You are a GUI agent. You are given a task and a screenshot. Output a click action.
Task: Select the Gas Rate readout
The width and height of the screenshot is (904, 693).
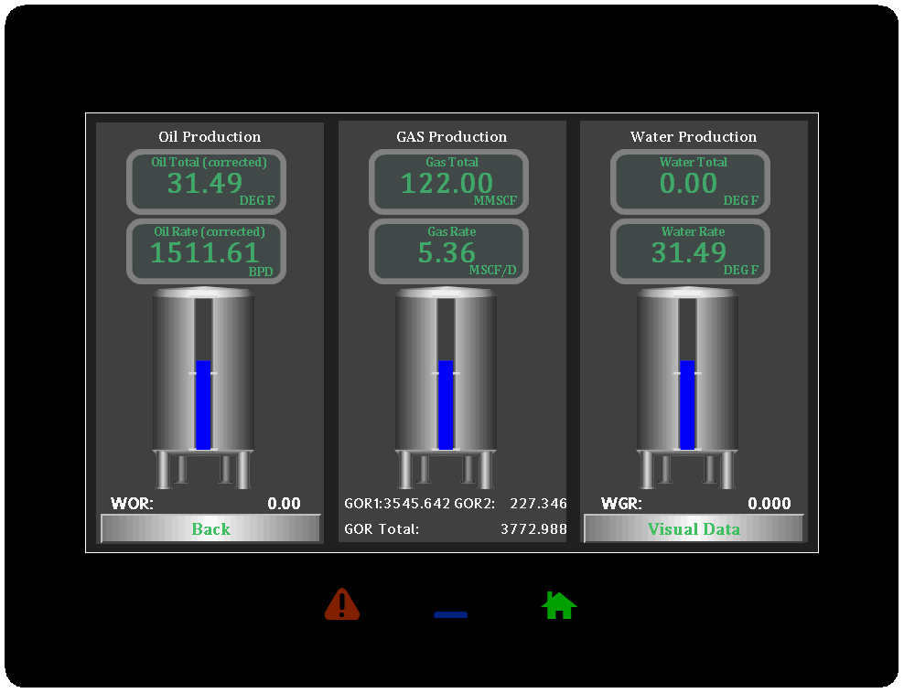pyautogui.click(x=448, y=251)
